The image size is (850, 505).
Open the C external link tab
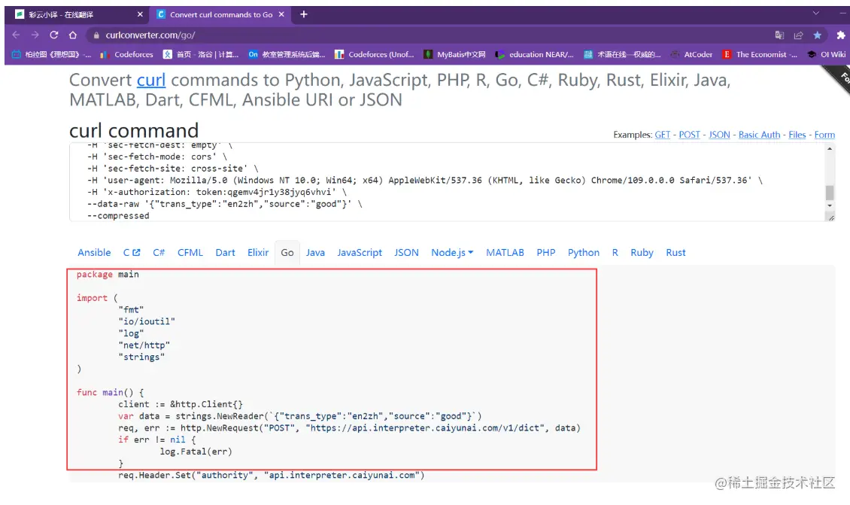[131, 252]
